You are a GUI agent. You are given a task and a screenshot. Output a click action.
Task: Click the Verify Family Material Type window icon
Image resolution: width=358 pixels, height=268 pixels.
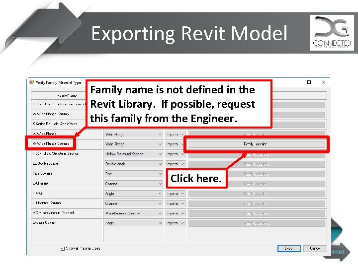[31, 82]
